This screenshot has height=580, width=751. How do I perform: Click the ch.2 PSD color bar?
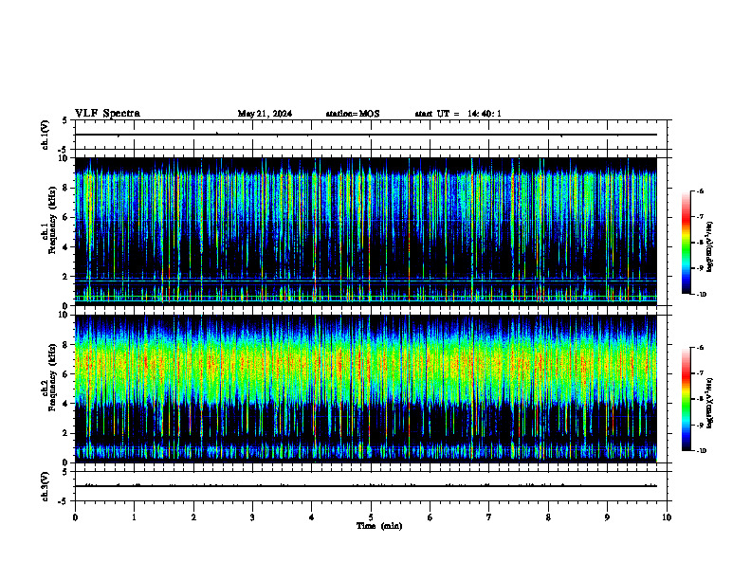click(x=686, y=399)
